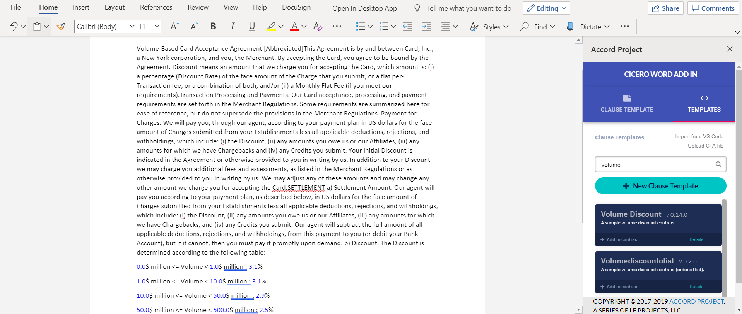Click New Clause Template button
This screenshot has height=314, width=742.
pyautogui.click(x=660, y=186)
